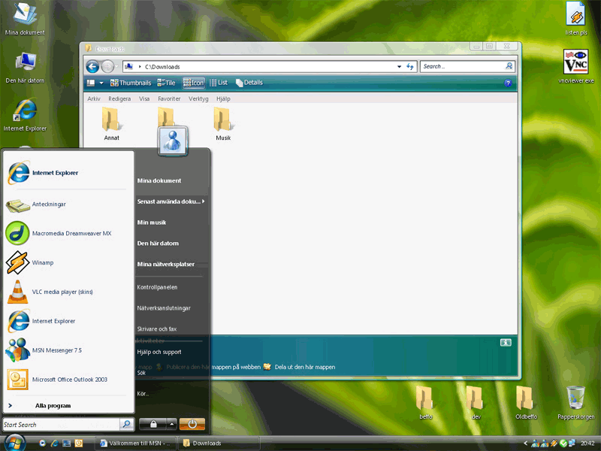Click Kontrollpanelen in start menu

click(x=157, y=287)
